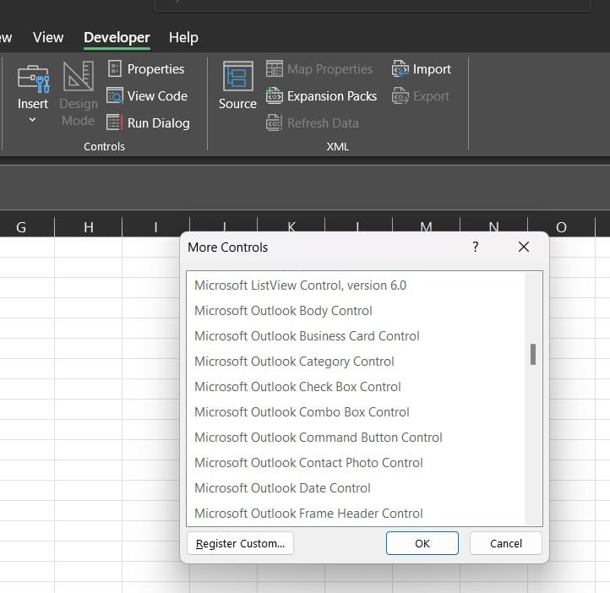Open control Properties in the Controls group
Image resolution: width=610 pixels, height=593 pixels.
pos(146,68)
